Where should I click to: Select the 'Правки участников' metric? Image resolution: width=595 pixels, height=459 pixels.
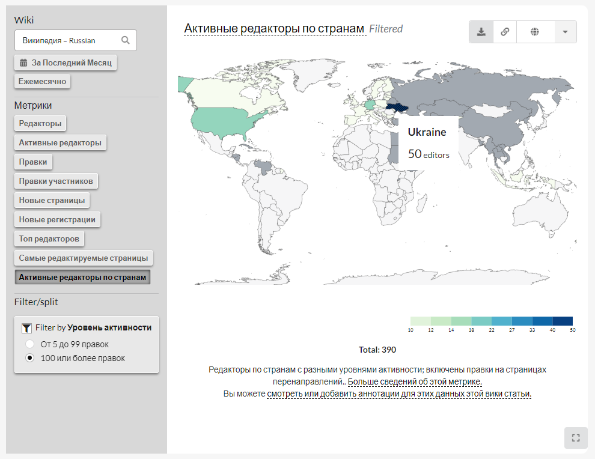pyautogui.click(x=56, y=181)
